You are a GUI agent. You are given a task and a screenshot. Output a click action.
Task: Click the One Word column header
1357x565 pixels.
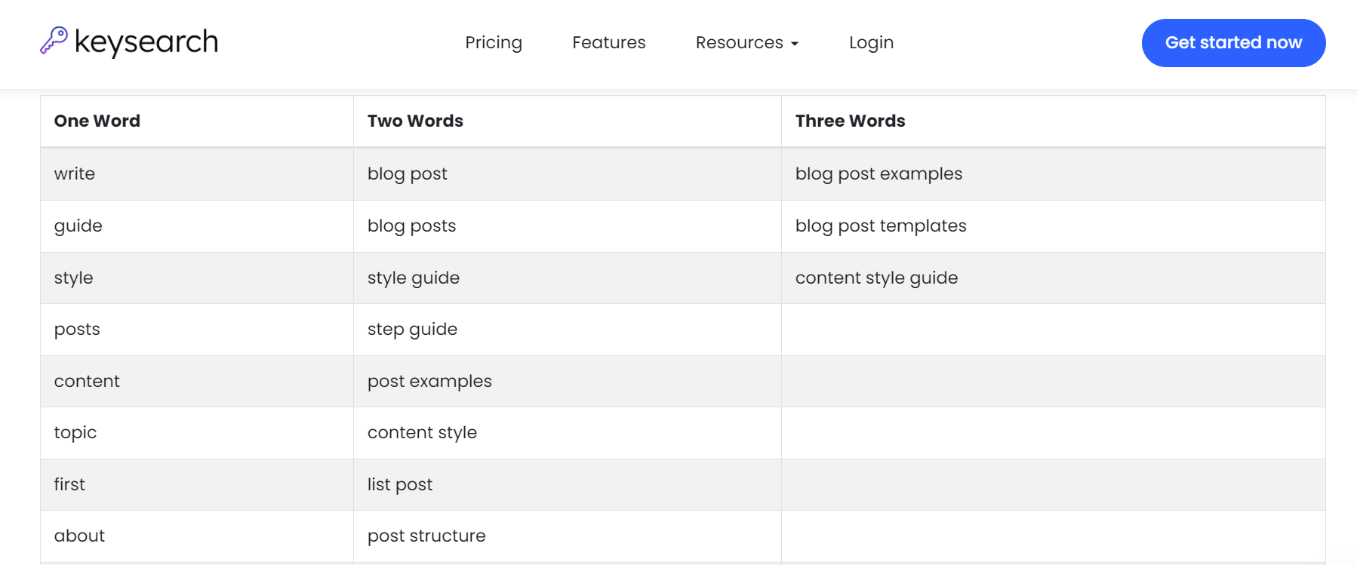pyautogui.click(x=97, y=121)
